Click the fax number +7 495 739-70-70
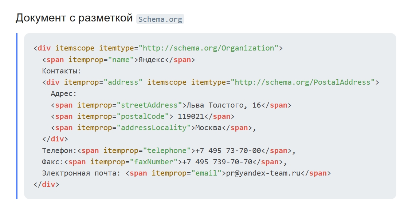408x213 pixels. [x=217, y=162]
